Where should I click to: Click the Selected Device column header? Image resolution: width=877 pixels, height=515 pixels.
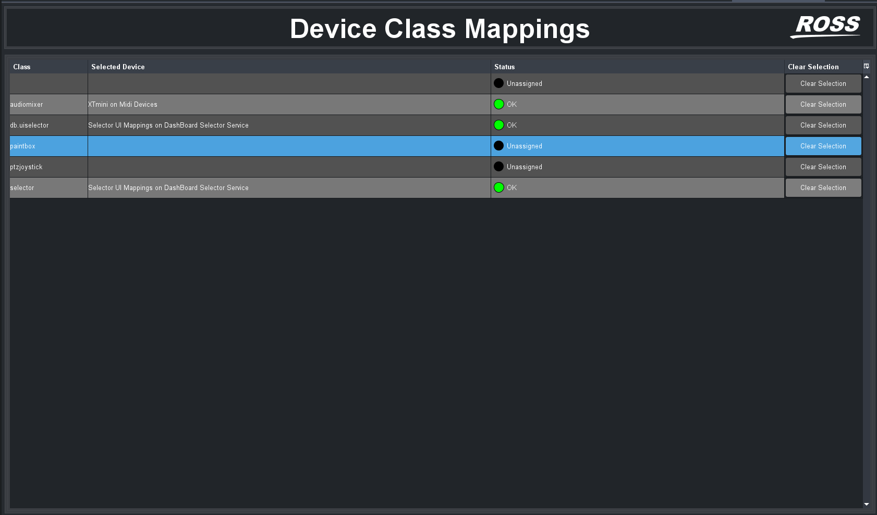118,67
